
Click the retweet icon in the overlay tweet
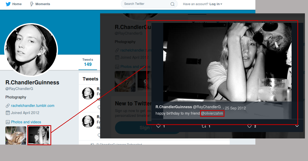point(204,126)
